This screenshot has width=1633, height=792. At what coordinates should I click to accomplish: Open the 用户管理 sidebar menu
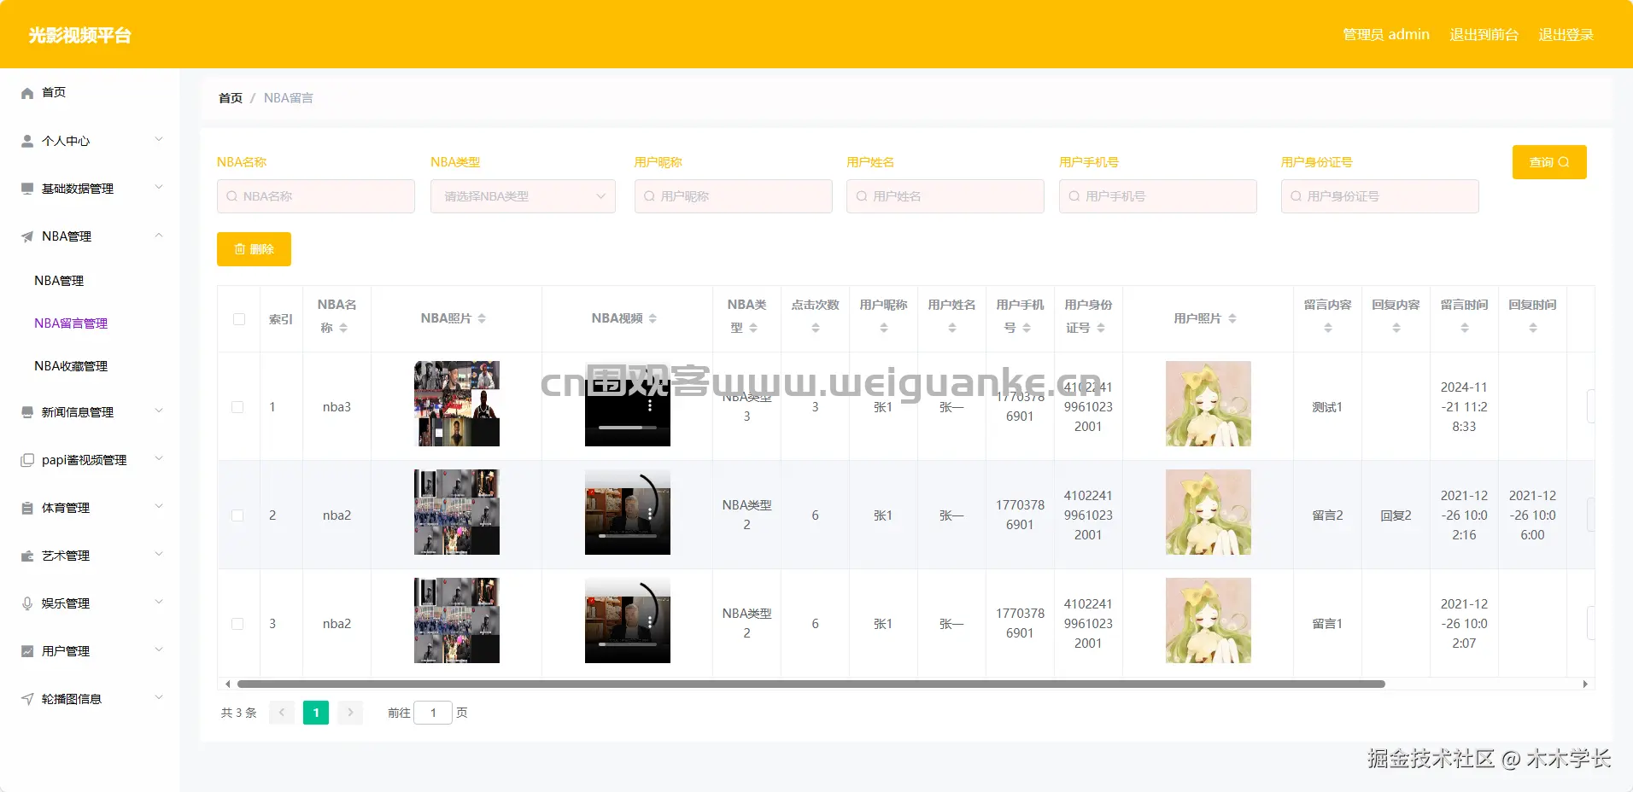[90, 651]
